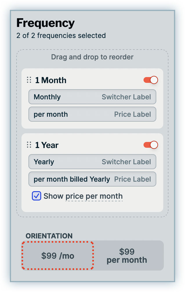Select the '1 Year' card title
185x292 pixels.
(x=47, y=145)
